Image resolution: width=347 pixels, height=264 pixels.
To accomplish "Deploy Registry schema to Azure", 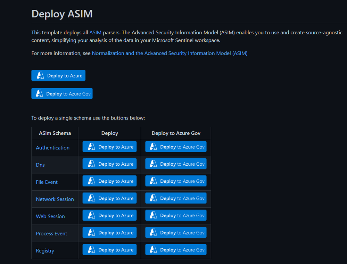I will 109,250.
